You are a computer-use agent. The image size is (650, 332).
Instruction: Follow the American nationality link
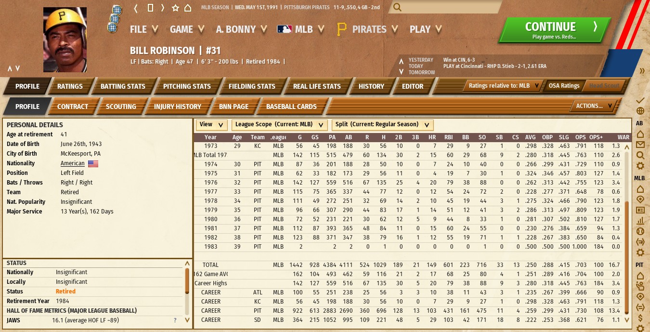click(x=72, y=163)
